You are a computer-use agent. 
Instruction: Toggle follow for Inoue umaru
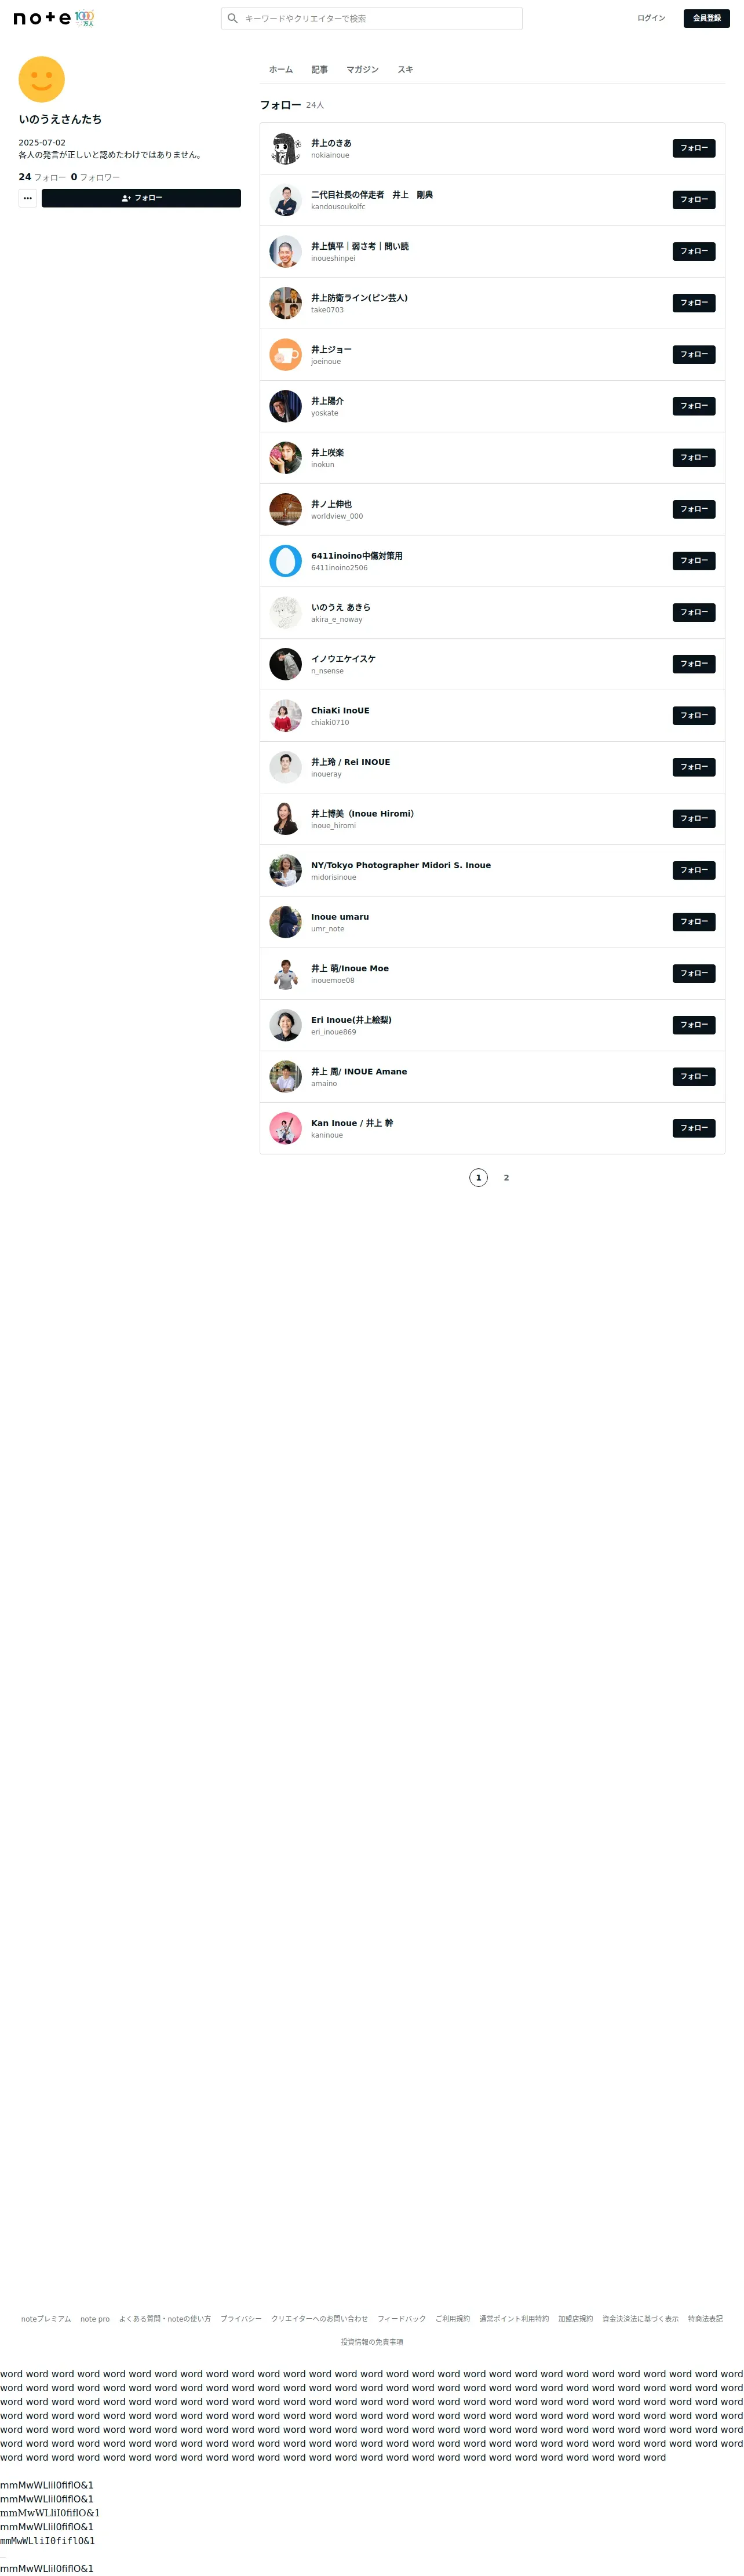[x=693, y=922]
